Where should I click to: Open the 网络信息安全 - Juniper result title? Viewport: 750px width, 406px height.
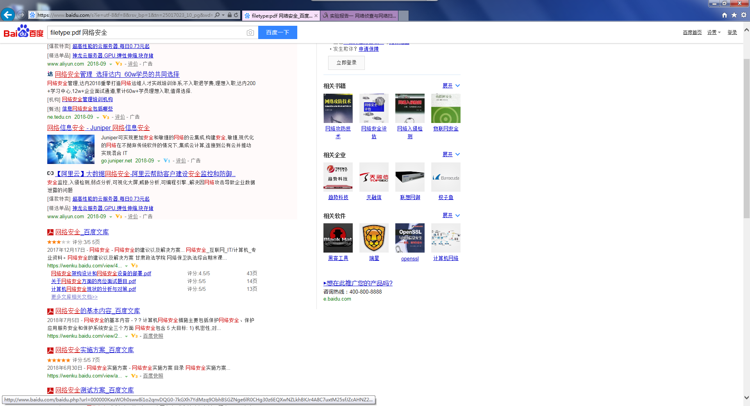coord(98,128)
